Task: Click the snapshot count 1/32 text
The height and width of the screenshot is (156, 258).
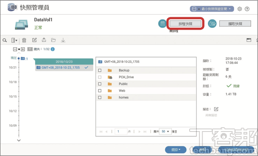Action: coord(46,49)
